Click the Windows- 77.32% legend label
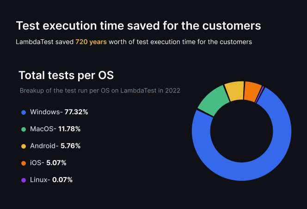 coord(59,112)
